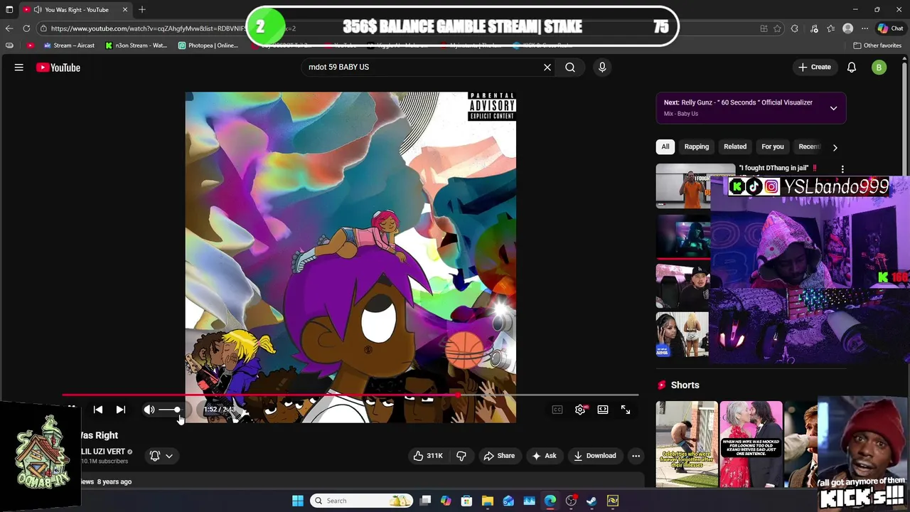Close the 'You Was Right - YouTube' tab
910x512 pixels.
(125, 9)
